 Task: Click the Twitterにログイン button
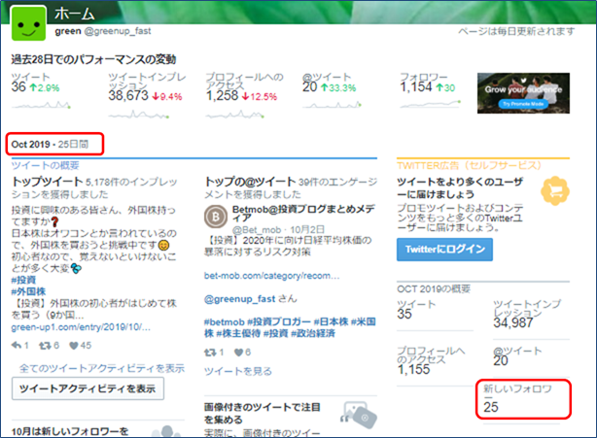(x=444, y=250)
